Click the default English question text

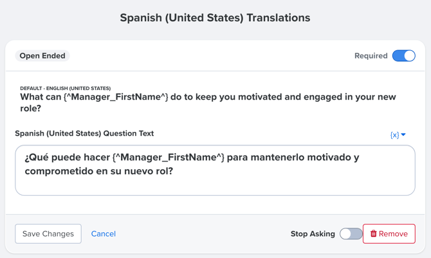pyautogui.click(x=208, y=102)
